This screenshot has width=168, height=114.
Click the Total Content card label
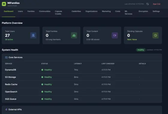pos(92,31)
